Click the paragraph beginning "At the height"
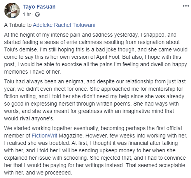 96,53
